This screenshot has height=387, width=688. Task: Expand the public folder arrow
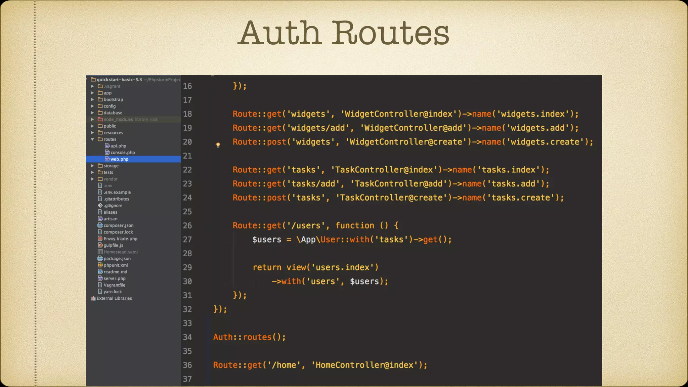pos(92,126)
